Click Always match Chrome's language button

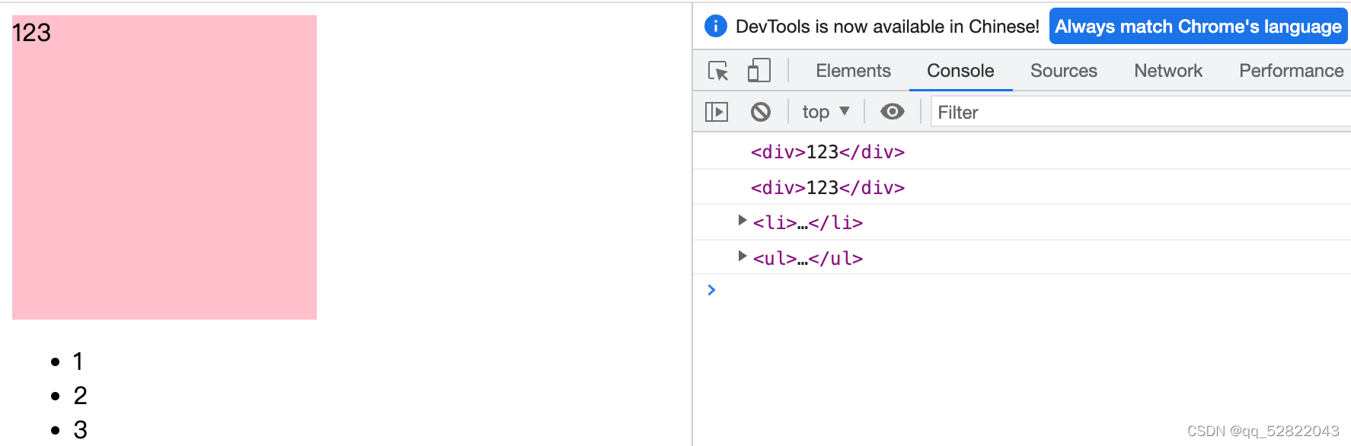click(x=1198, y=27)
